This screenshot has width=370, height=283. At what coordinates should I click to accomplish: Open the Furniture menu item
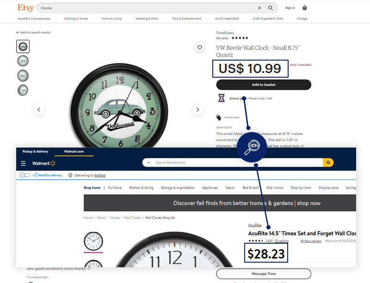115,188
